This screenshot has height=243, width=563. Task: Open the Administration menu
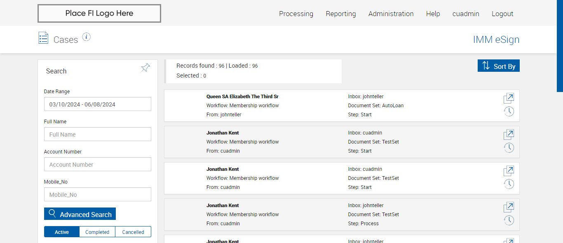point(391,14)
